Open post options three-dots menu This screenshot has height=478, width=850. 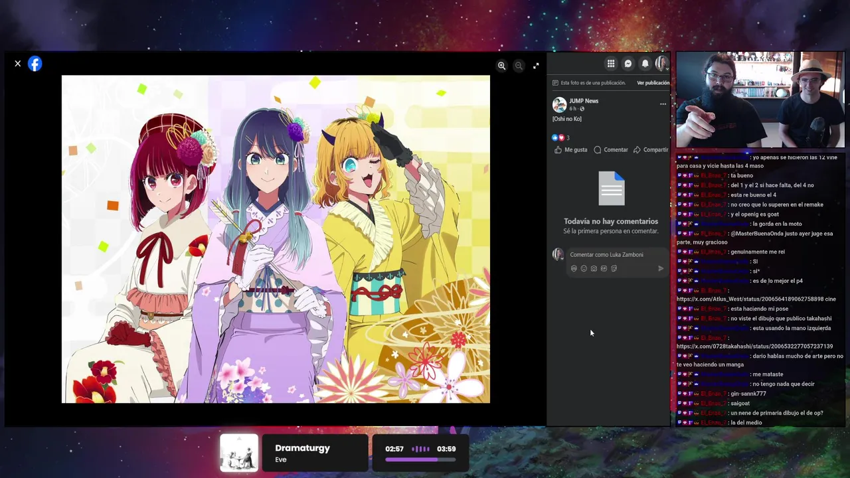pyautogui.click(x=663, y=104)
